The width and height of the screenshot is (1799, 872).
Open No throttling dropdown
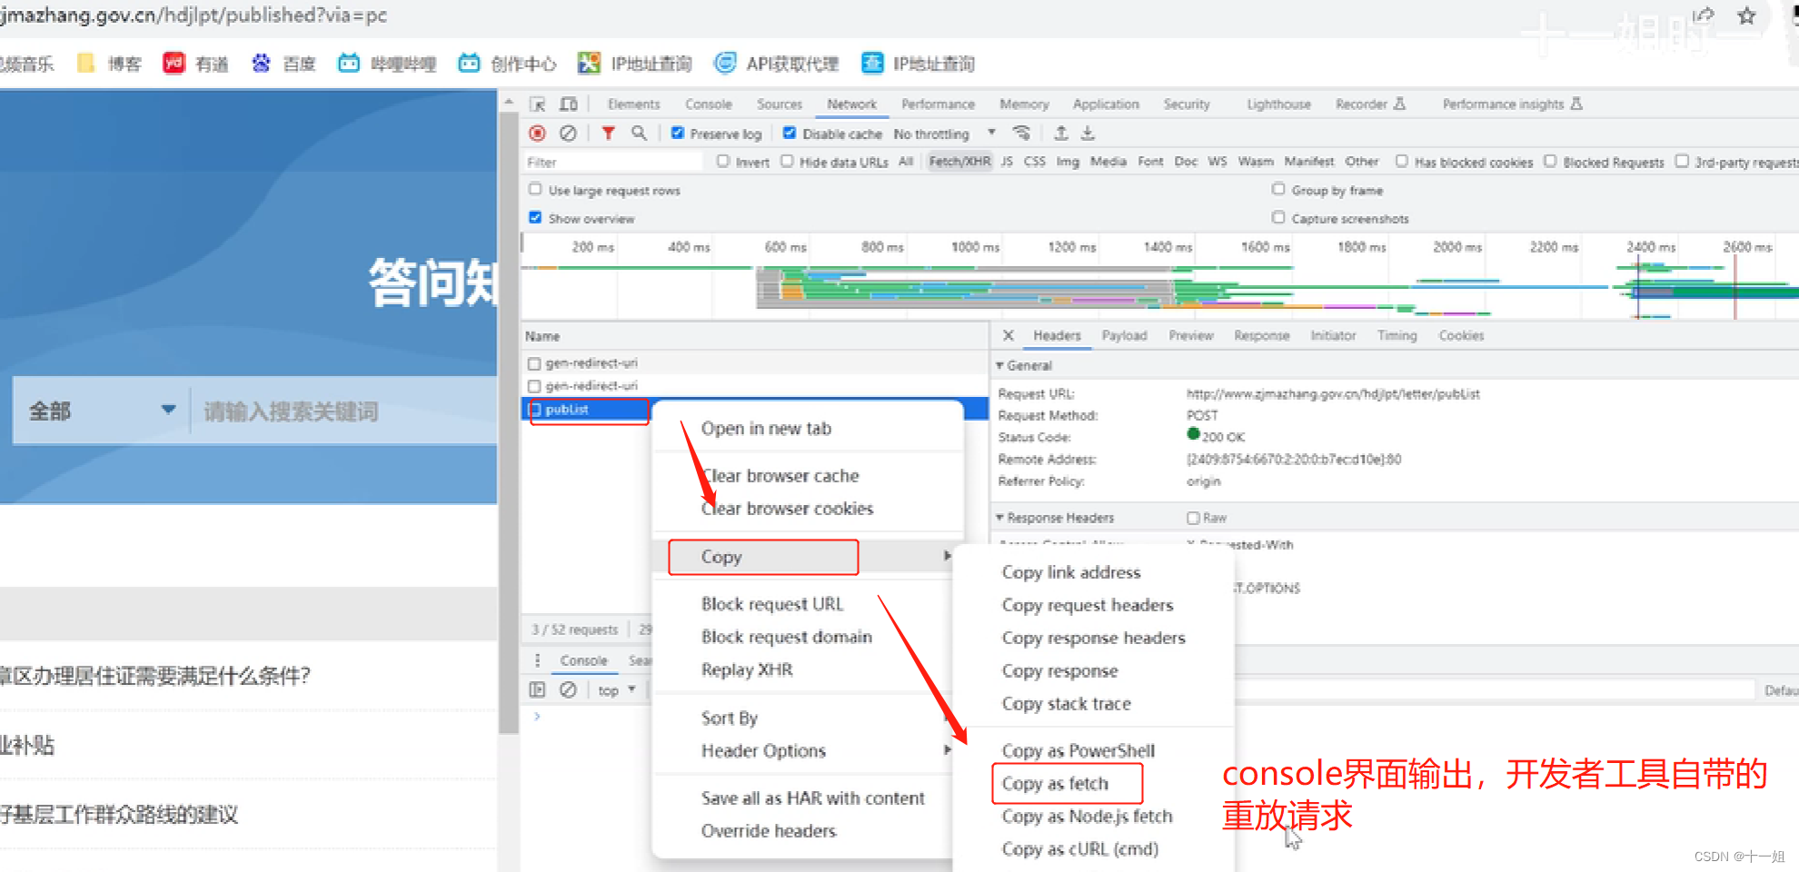[x=945, y=134]
